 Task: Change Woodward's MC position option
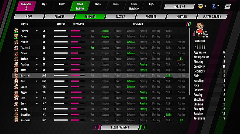tap(181, 120)
